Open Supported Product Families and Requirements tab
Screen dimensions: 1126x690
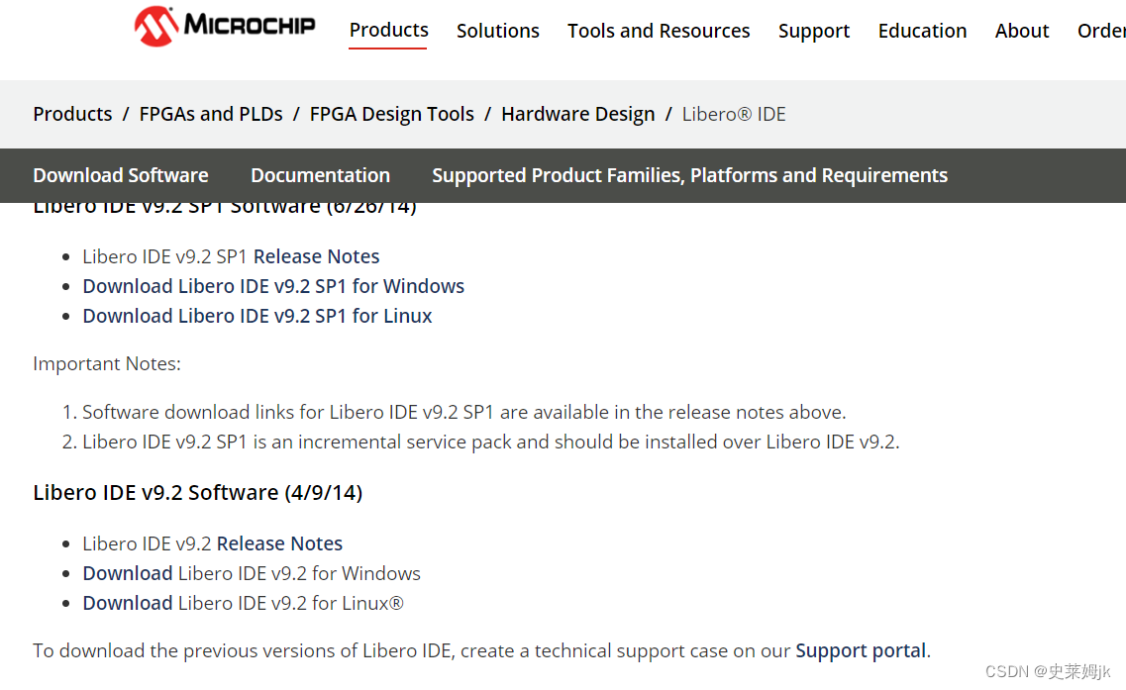689,175
